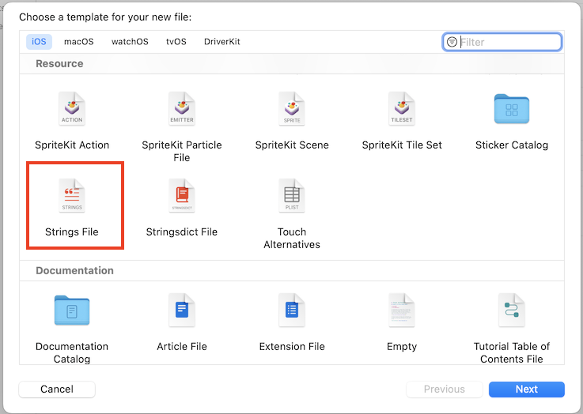Select the Strings File template icon
The height and width of the screenshot is (414, 583).
click(72, 196)
